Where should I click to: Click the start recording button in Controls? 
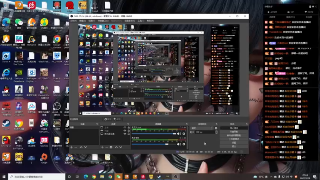234,132
